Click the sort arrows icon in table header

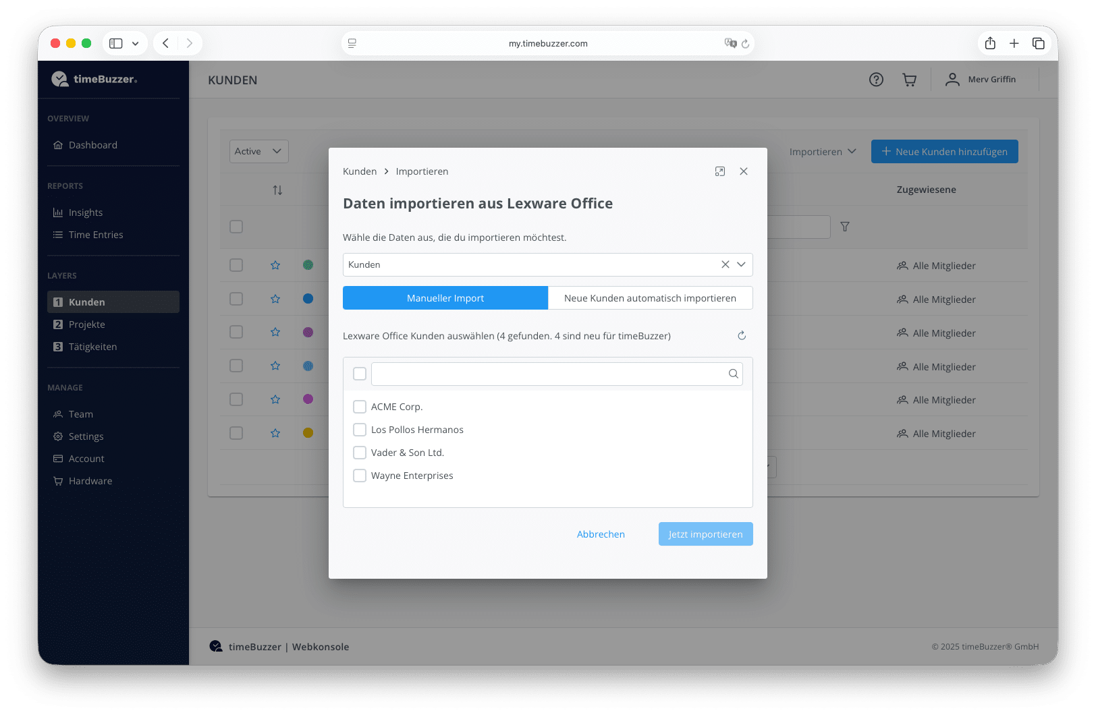tap(277, 190)
